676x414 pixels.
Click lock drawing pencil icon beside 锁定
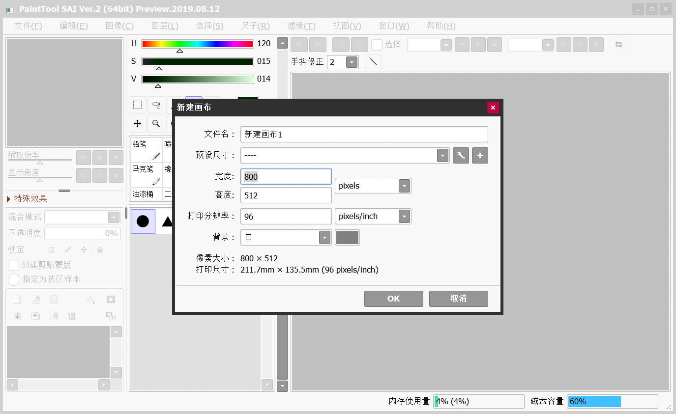(68, 249)
